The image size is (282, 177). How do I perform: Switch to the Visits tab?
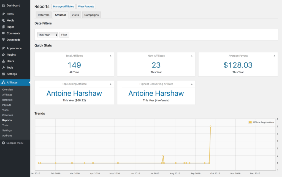[x=75, y=15]
